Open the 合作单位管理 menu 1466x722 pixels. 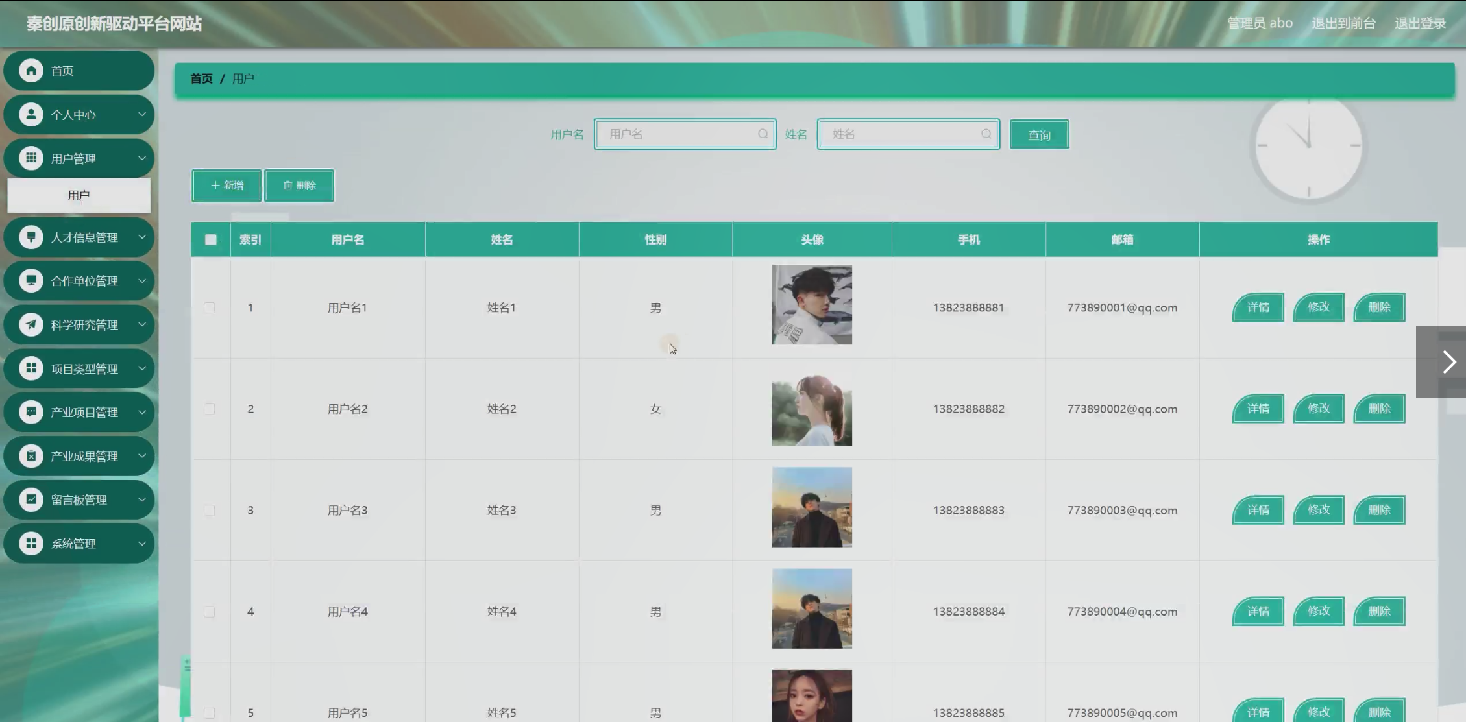pyautogui.click(x=84, y=281)
